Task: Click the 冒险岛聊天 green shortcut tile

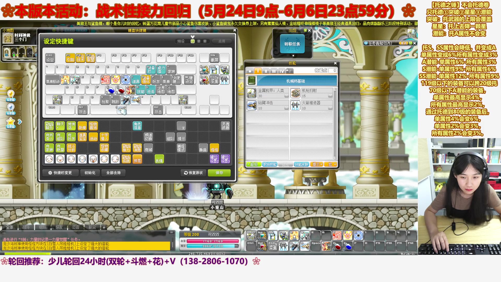Action: (x=49, y=126)
